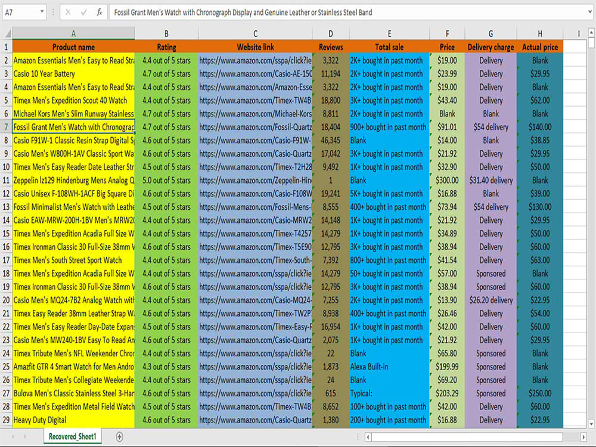The image size is (596, 447).
Task: Click vertical scrollbar down arrow
Action: click(591, 424)
